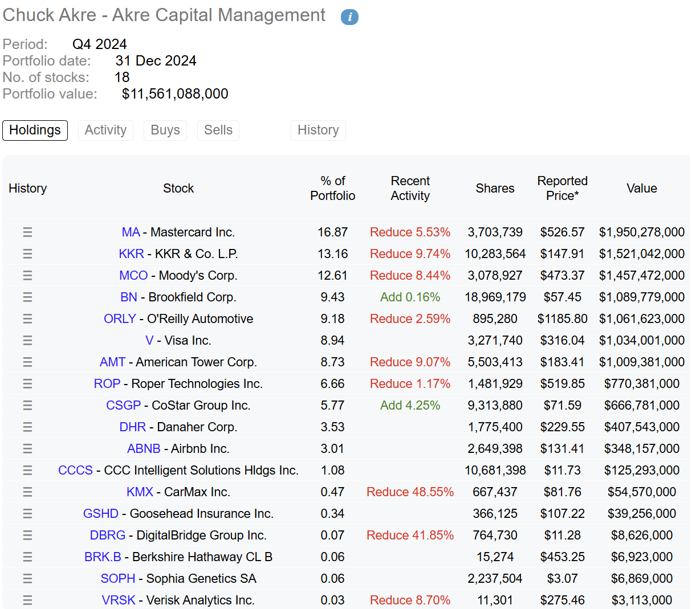Open history icon for Danaher row

[x=27, y=427]
